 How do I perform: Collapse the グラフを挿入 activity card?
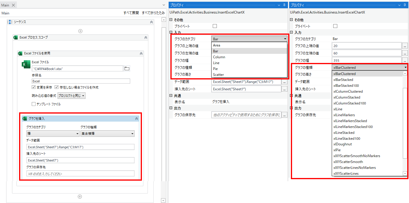(x=136, y=119)
